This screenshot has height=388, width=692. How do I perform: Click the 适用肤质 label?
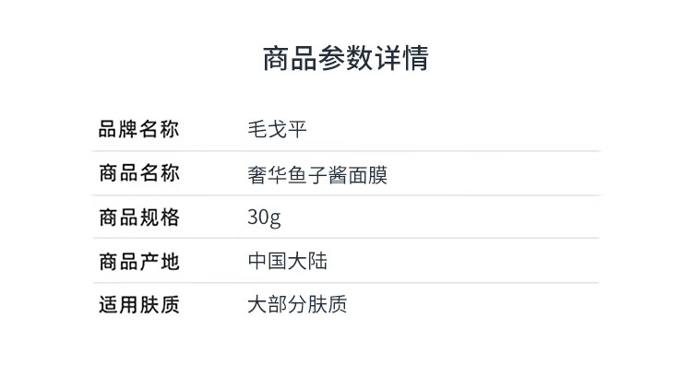pyautogui.click(x=138, y=305)
